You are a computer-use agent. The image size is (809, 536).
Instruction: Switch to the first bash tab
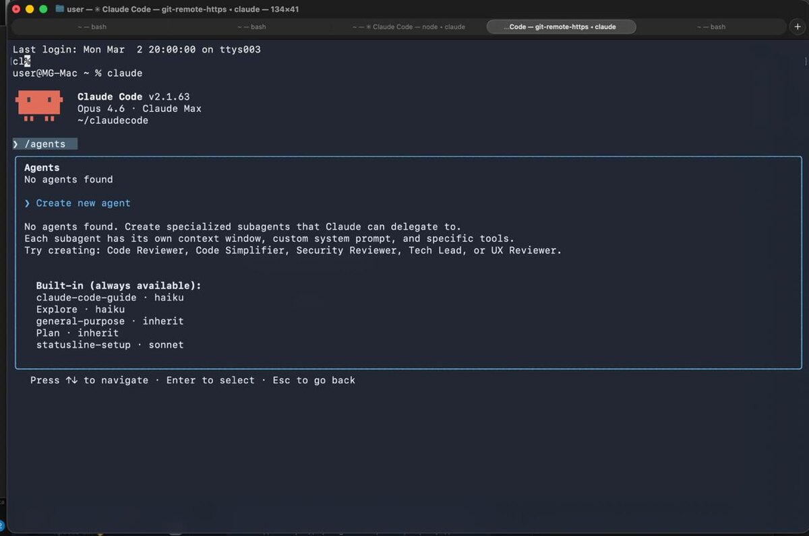point(92,27)
